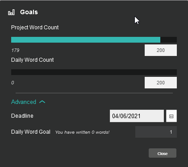Click the Daily Word Goal value box
Viewport: 188px width, 167px height.
pyautogui.click(x=156, y=132)
